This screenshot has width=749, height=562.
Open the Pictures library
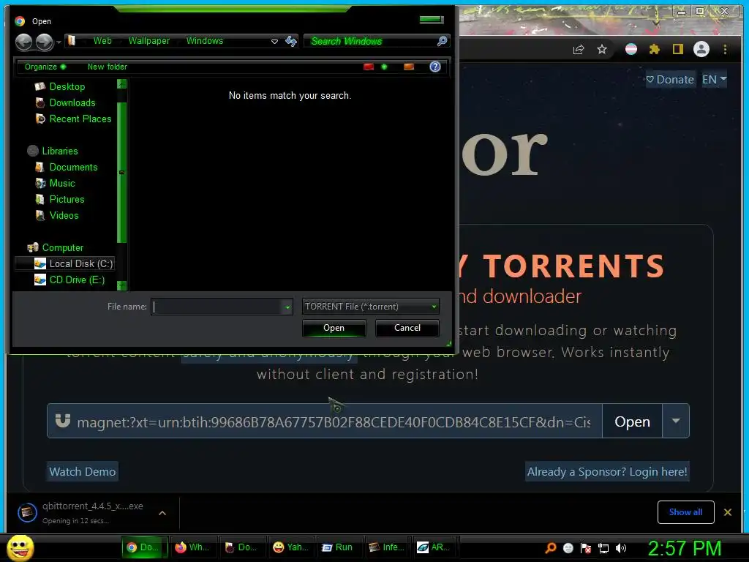[67, 199]
